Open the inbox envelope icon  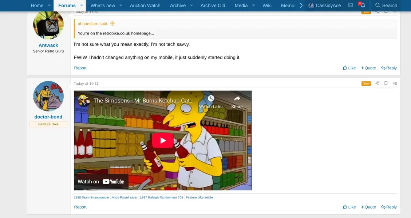pos(350,5)
